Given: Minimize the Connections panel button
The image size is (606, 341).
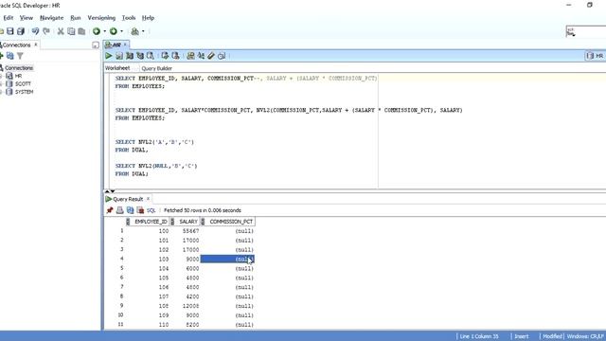Looking at the screenshot, I should click(96, 45).
